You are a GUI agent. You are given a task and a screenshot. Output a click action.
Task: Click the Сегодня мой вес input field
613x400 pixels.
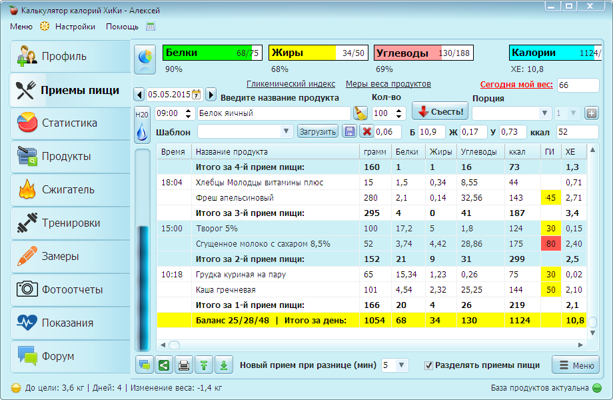pyautogui.click(x=577, y=85)
